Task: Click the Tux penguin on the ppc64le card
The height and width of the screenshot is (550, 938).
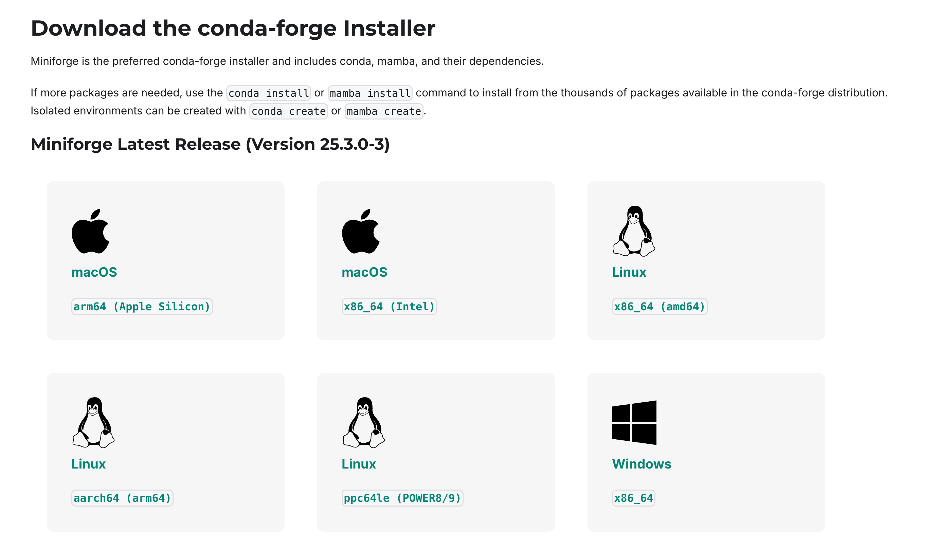Action: [364, 422]
